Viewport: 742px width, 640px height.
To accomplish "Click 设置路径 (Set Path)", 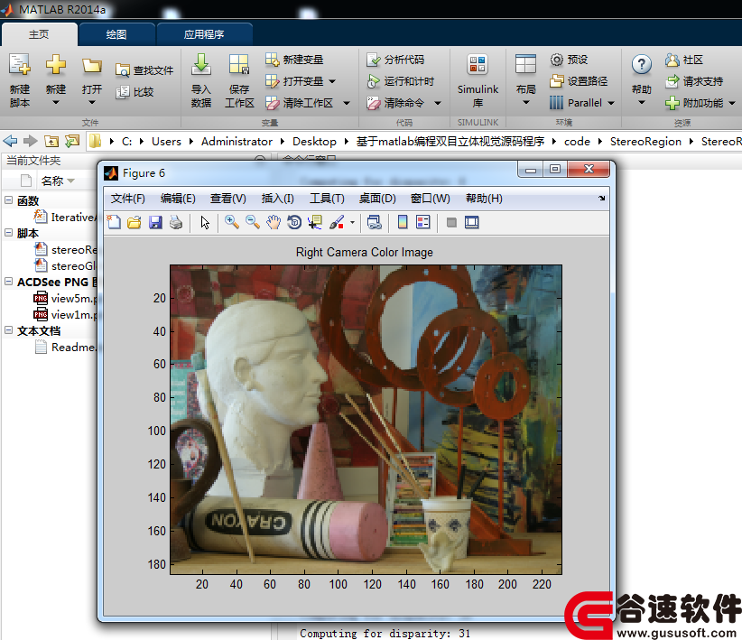I will click(579, 81).
